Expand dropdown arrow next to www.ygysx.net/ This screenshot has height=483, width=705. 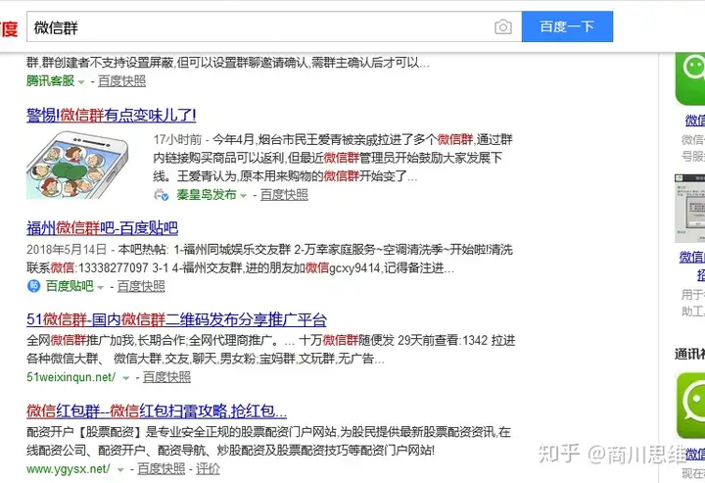(x=120, y=470)
